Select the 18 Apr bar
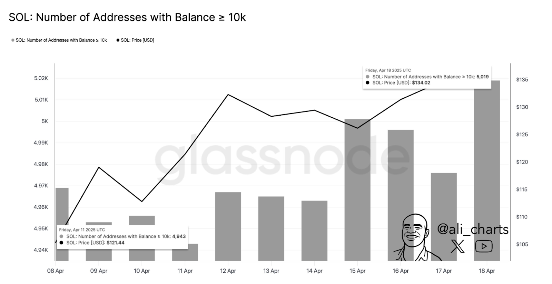The height and width of the screenshot is (284, 552). pyautogui.click(x=487, y=170)
